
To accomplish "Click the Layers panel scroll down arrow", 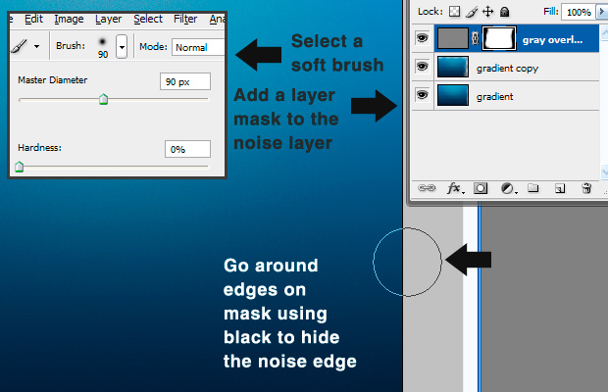I will click(x=604, y=171).
